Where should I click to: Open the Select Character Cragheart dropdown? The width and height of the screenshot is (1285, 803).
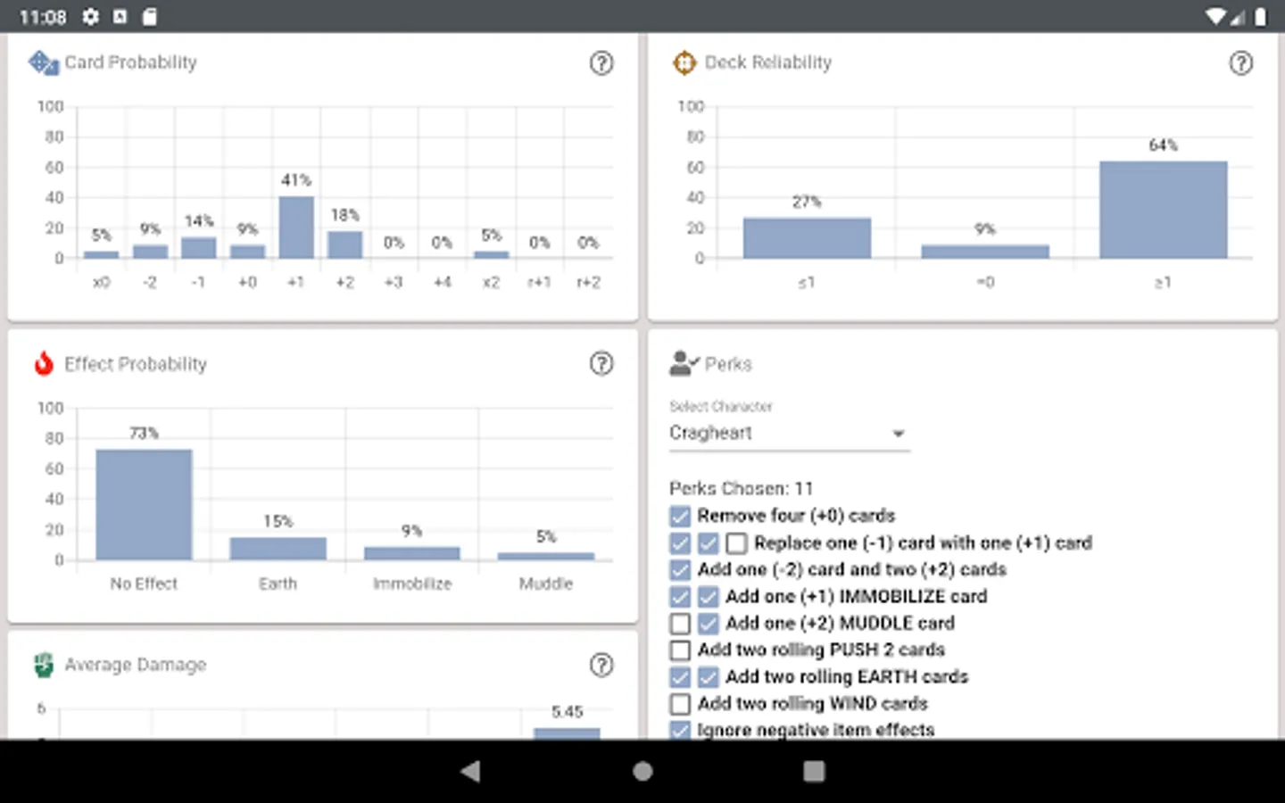(x=789, y=433)
